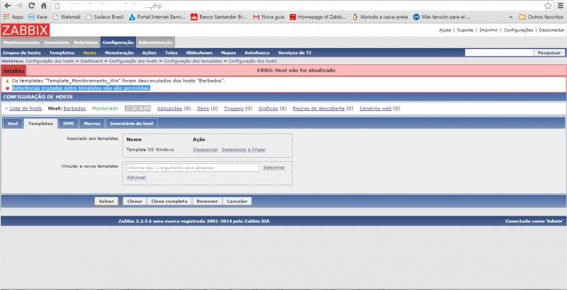567x290 pixels.
Task: Open Sodexo Brasil bookmark
Action: click(105, 17)
